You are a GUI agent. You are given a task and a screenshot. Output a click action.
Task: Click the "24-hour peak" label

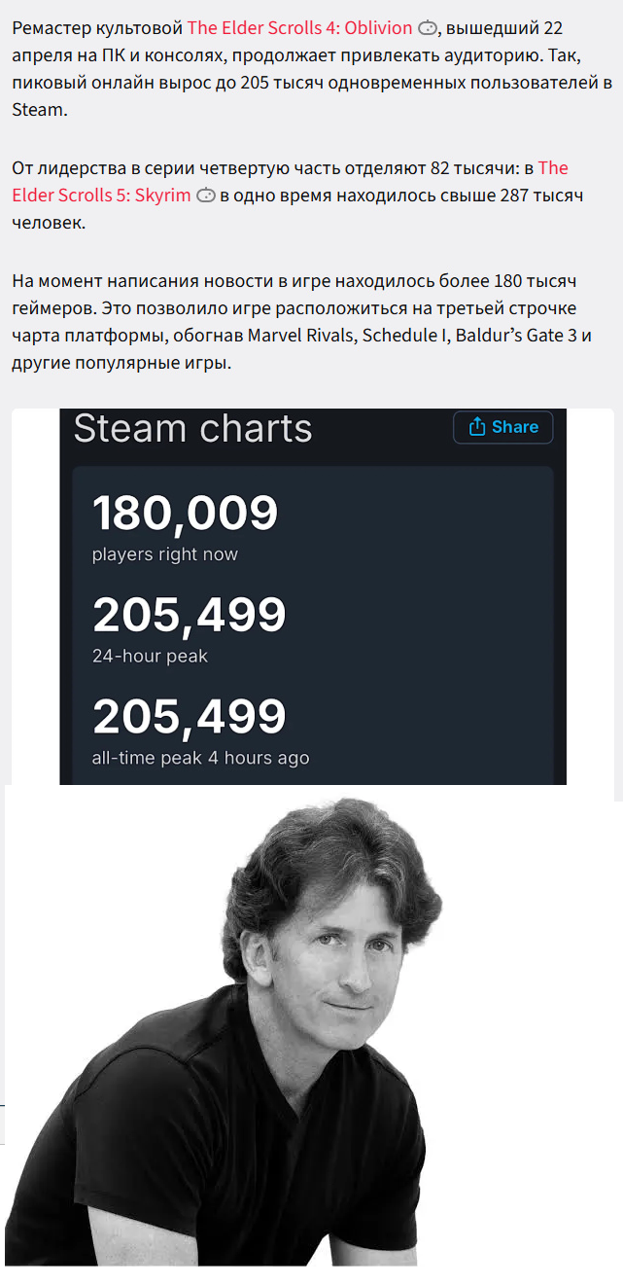(x=150, y=657)
